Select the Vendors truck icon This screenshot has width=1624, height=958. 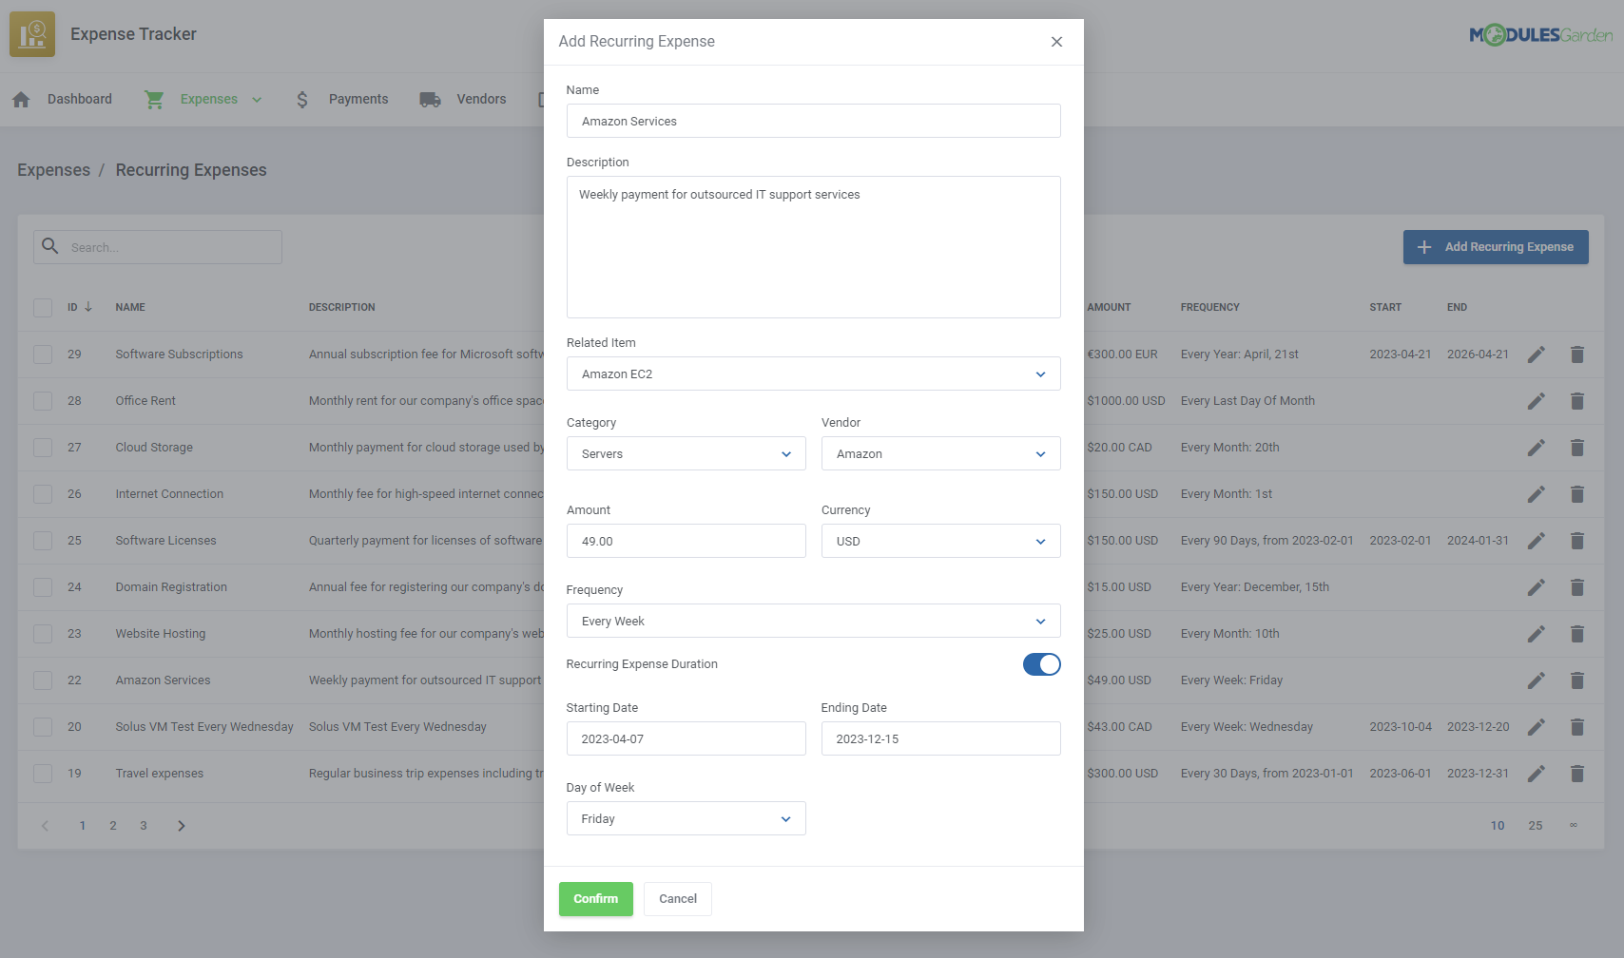click(430, 98)
